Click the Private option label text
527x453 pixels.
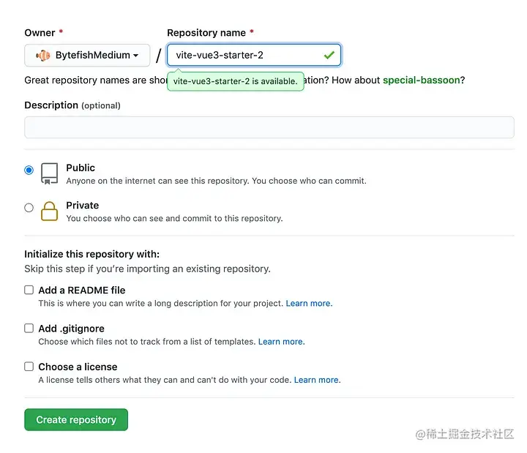pyautogui.click(x=82, y=206)
